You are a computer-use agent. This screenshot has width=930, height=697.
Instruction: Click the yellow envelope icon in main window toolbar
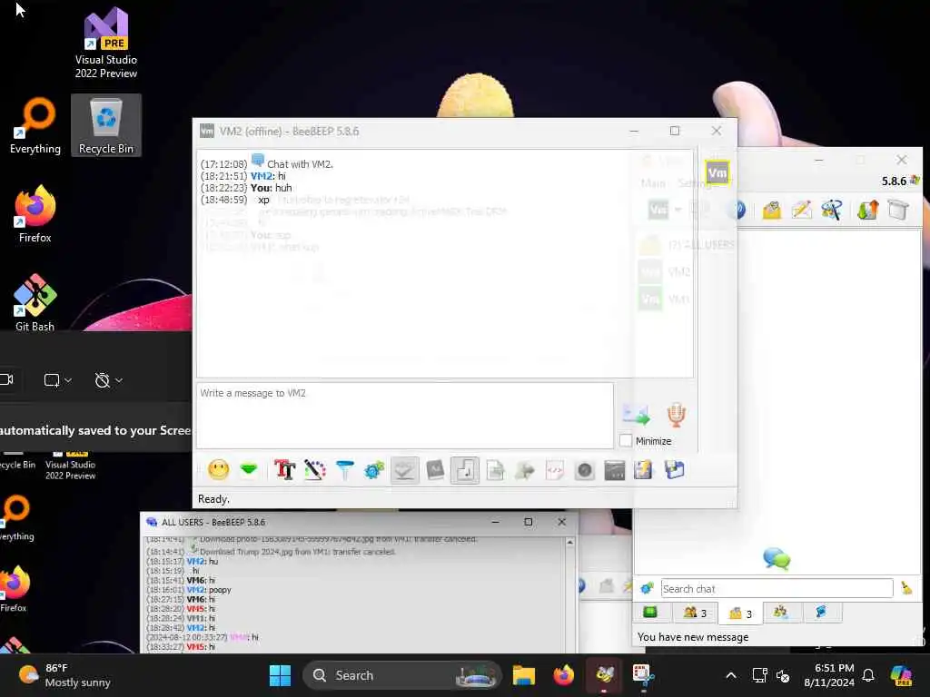point(772,210)
